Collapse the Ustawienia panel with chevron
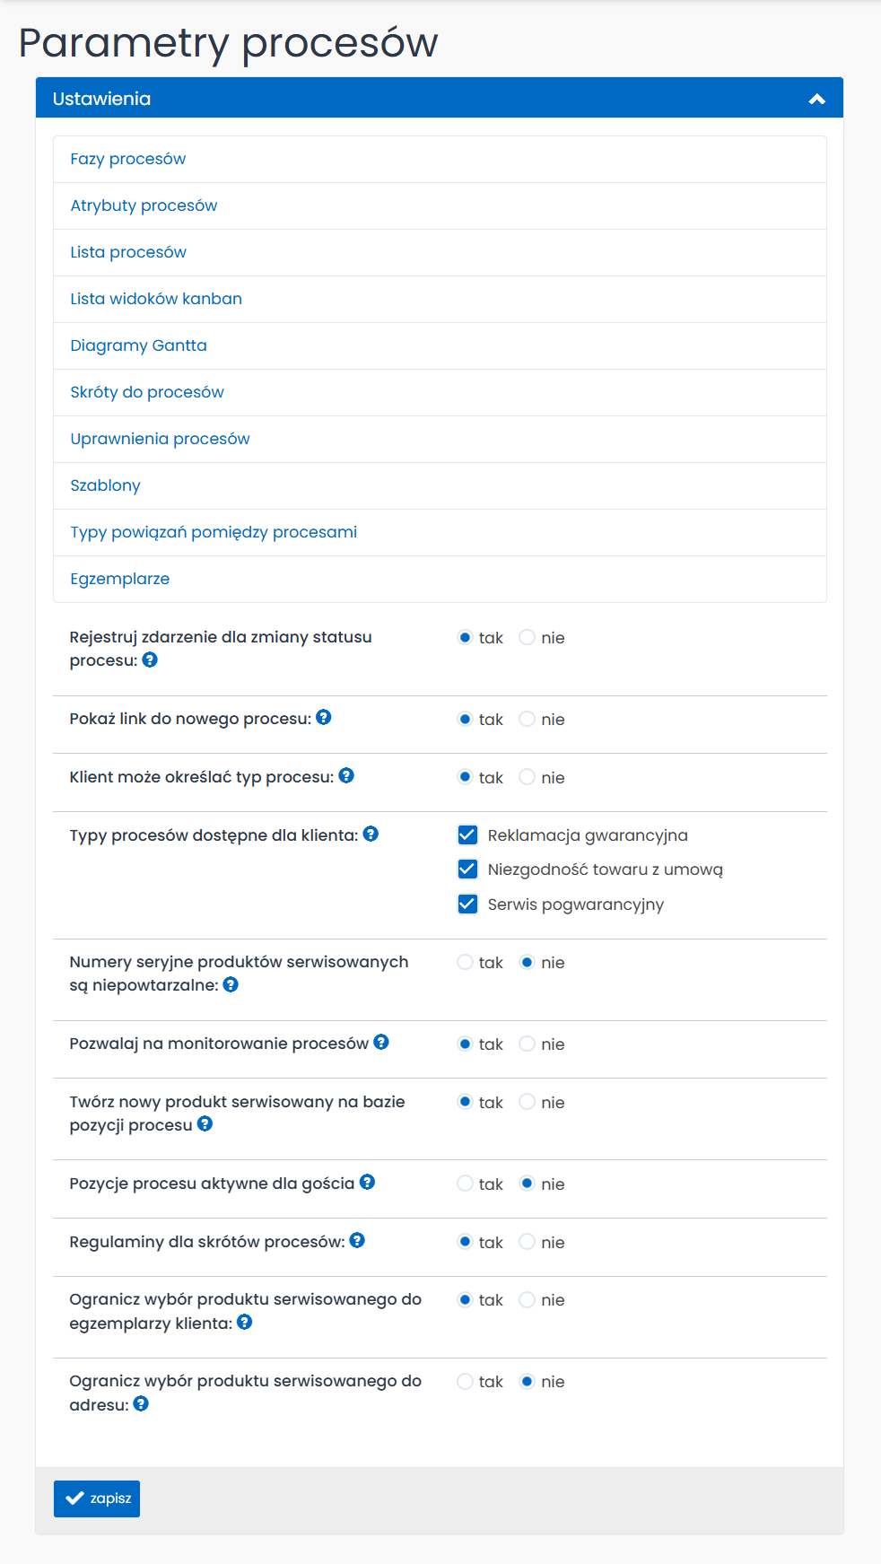This screenshot has width=881, height=1564. [x=816, y=99]
